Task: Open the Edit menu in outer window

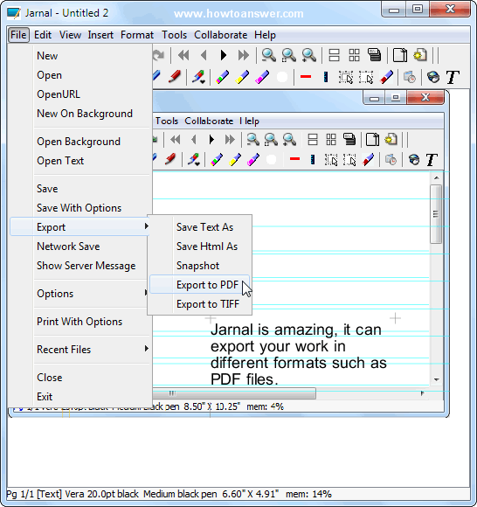Action: 43,35
